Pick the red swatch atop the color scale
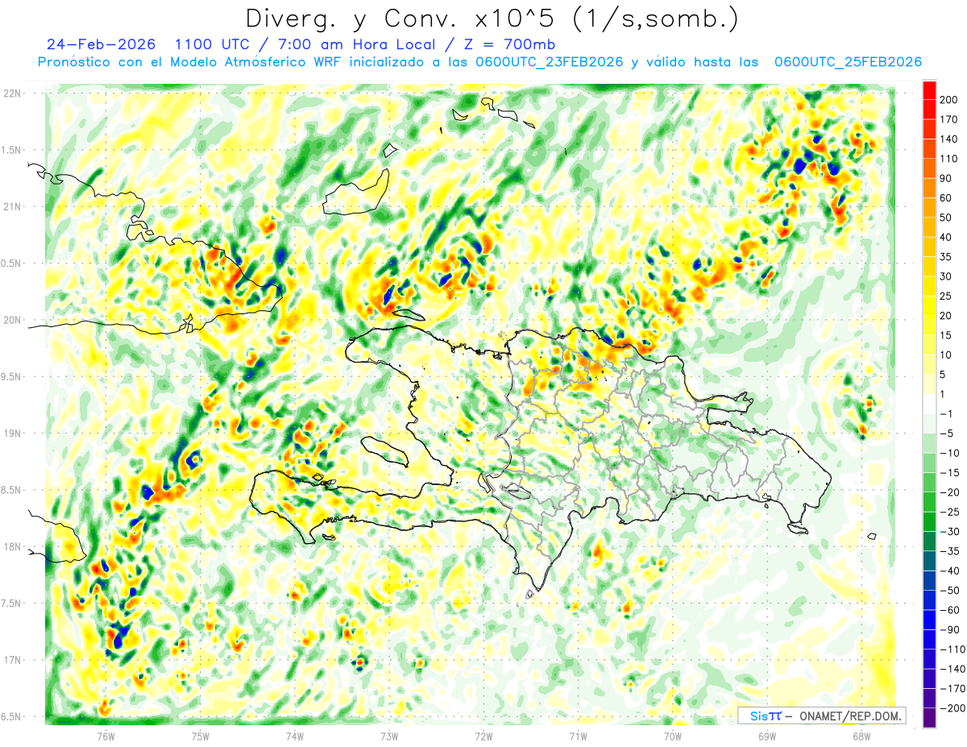This screenshot has width=967, height=747. click(x=929, y=89)
